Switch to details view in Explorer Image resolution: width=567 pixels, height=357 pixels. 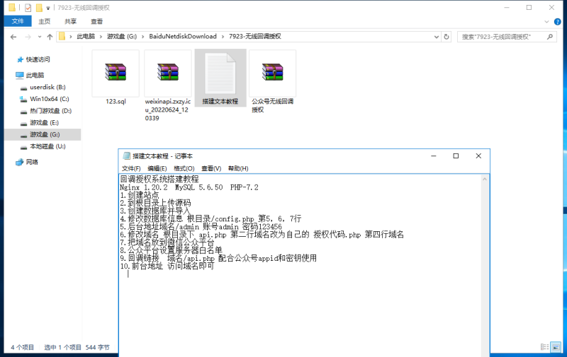[x=544, y=347]
